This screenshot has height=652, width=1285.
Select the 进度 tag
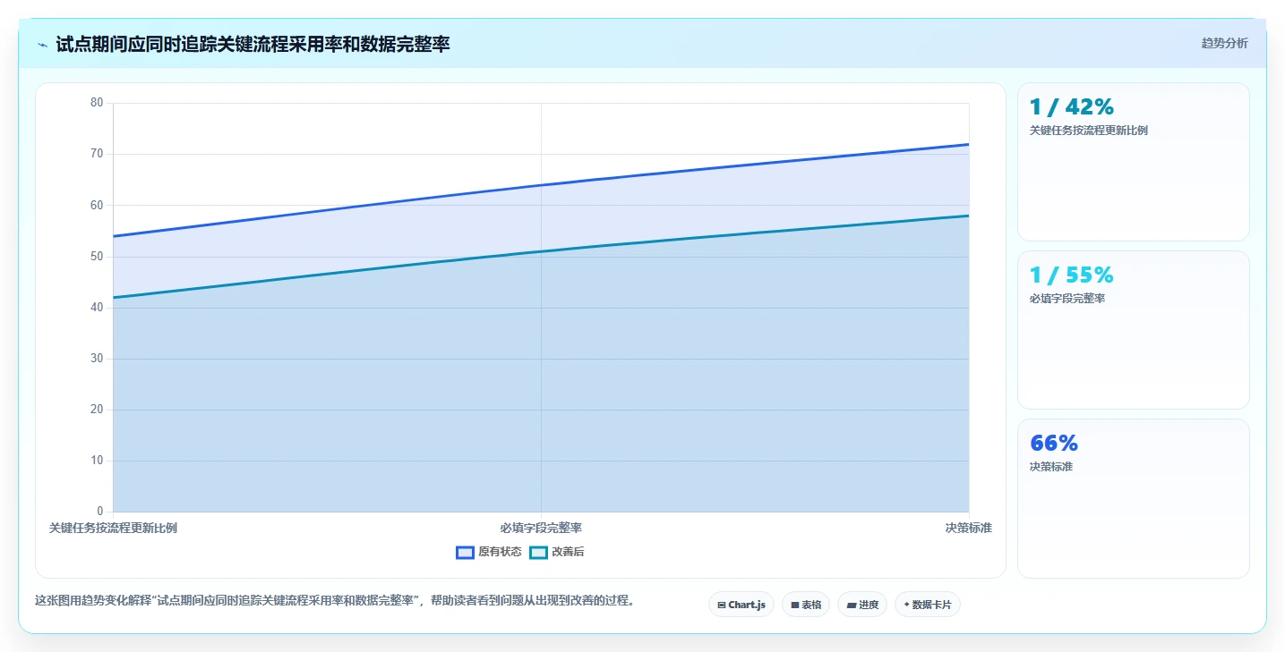coord(862,605)
